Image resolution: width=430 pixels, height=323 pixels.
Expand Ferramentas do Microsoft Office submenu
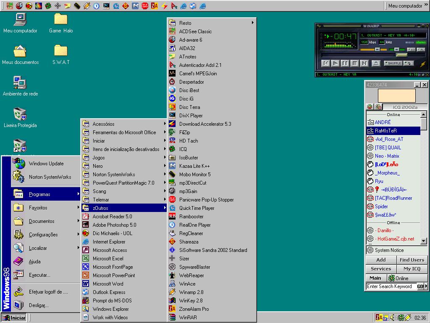click(124, 132)
